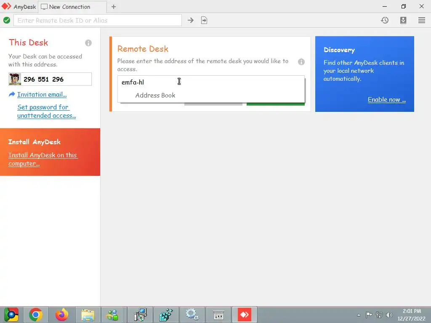This screenshot has height=323, width=431.
Task: Minimize the AnyDesk window
Action: coord(385,6)
